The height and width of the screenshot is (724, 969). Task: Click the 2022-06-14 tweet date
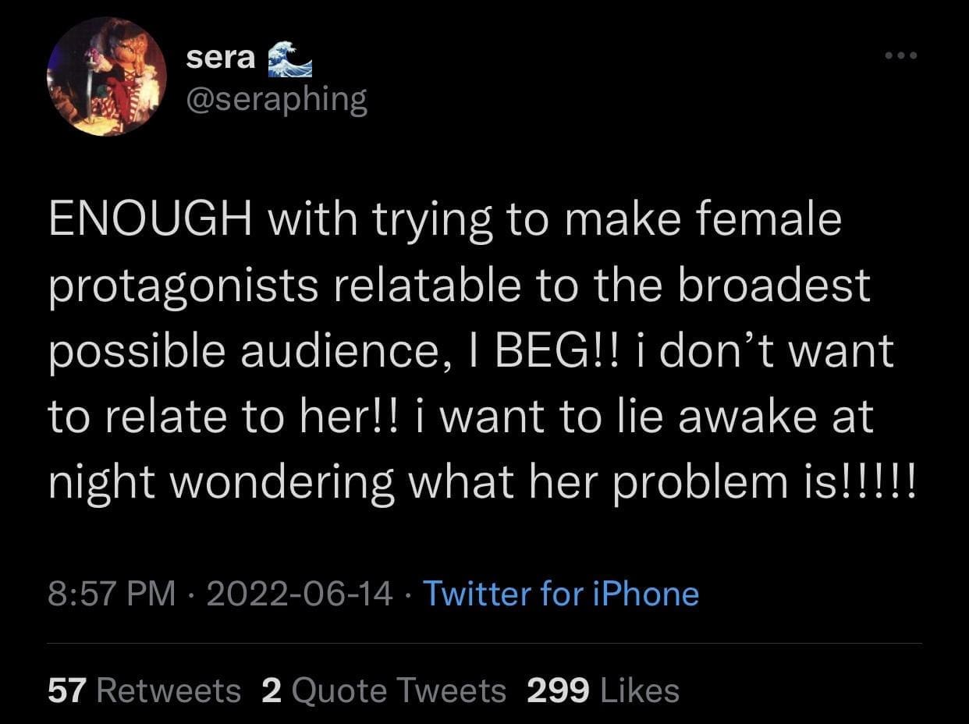click(x=299, y=594)
